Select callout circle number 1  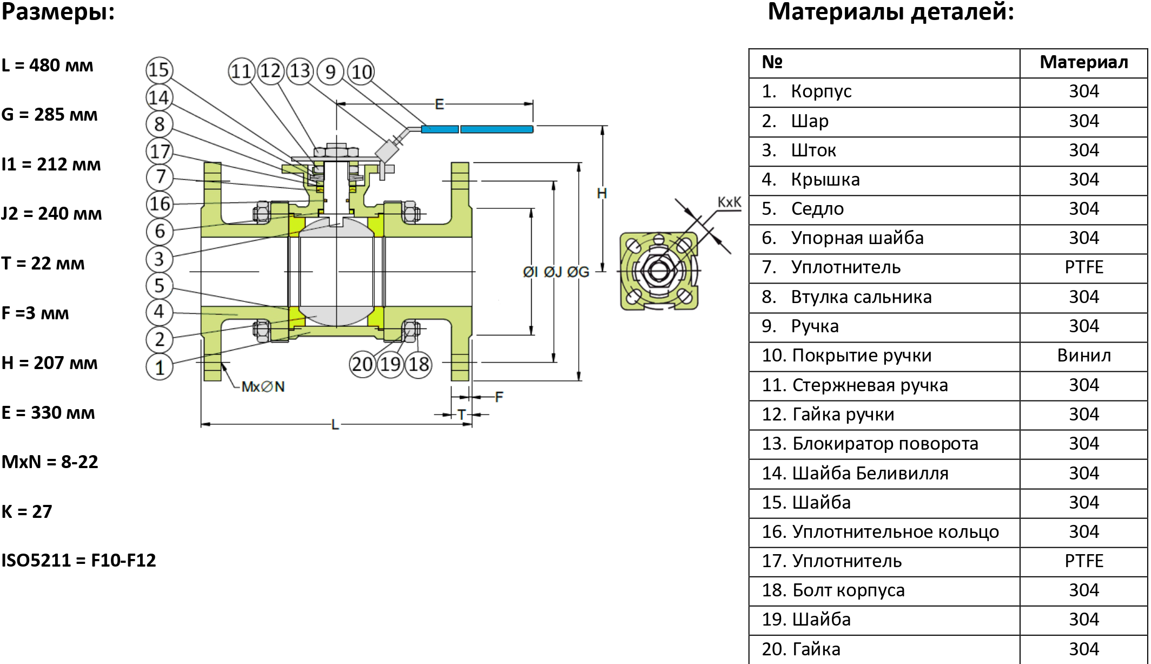point(159,367)
